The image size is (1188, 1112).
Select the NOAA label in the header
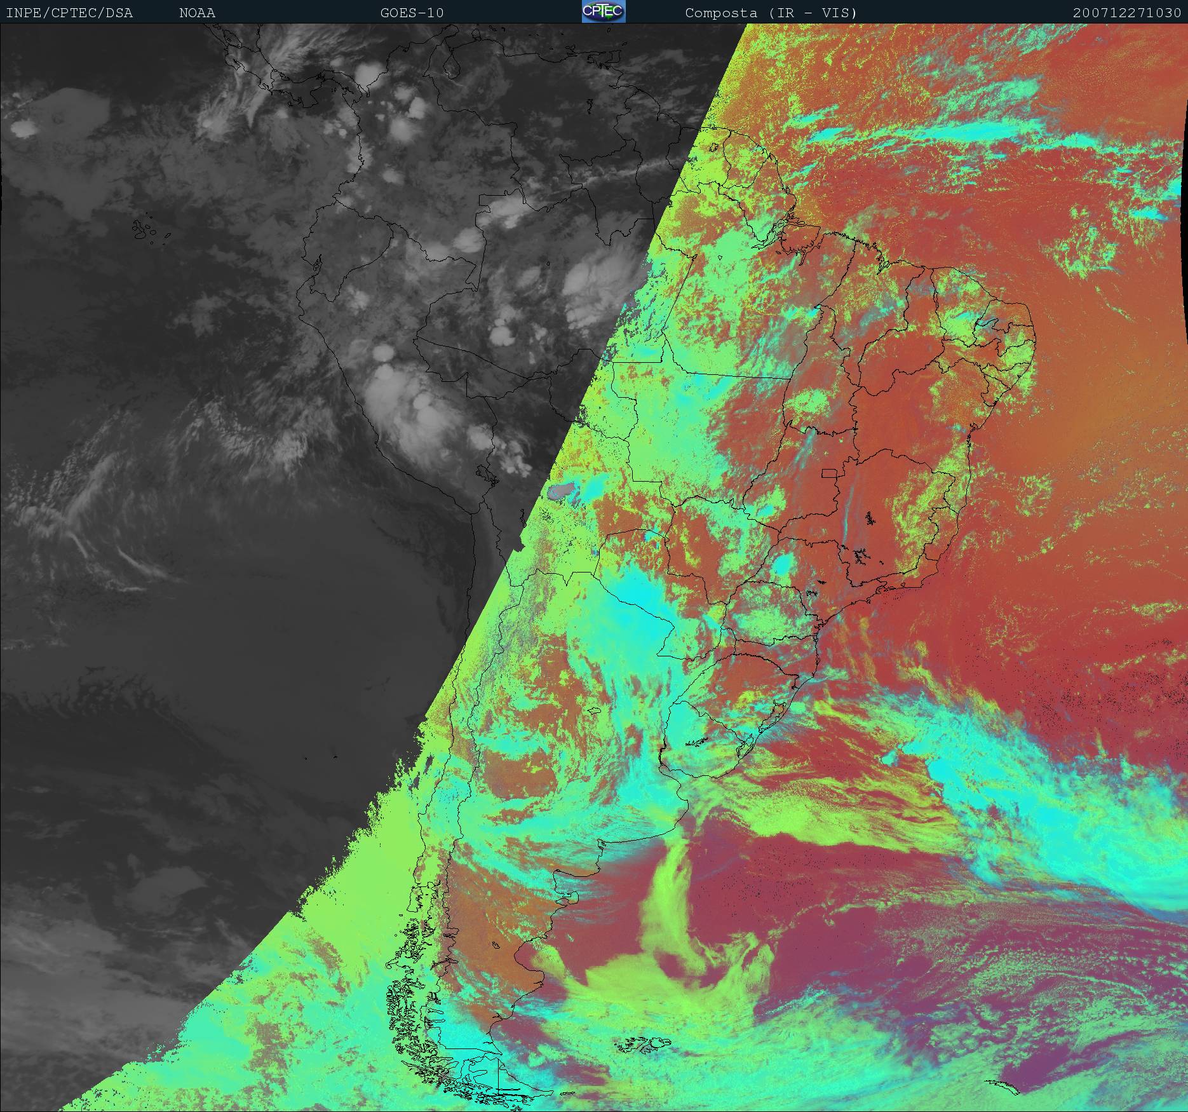click(x=197, y=13)
